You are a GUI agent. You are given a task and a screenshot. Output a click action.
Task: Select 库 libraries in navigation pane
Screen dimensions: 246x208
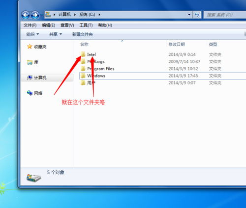point(33,62)
